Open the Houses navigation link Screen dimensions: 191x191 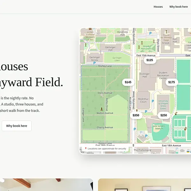158,7
